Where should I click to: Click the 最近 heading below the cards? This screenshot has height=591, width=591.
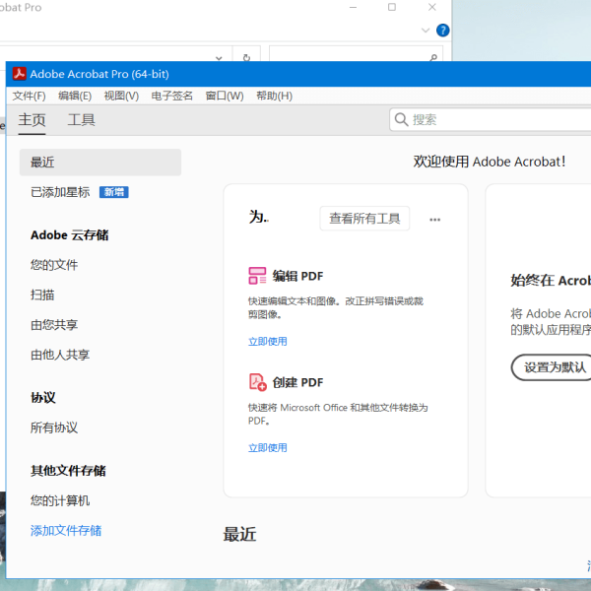239,535
